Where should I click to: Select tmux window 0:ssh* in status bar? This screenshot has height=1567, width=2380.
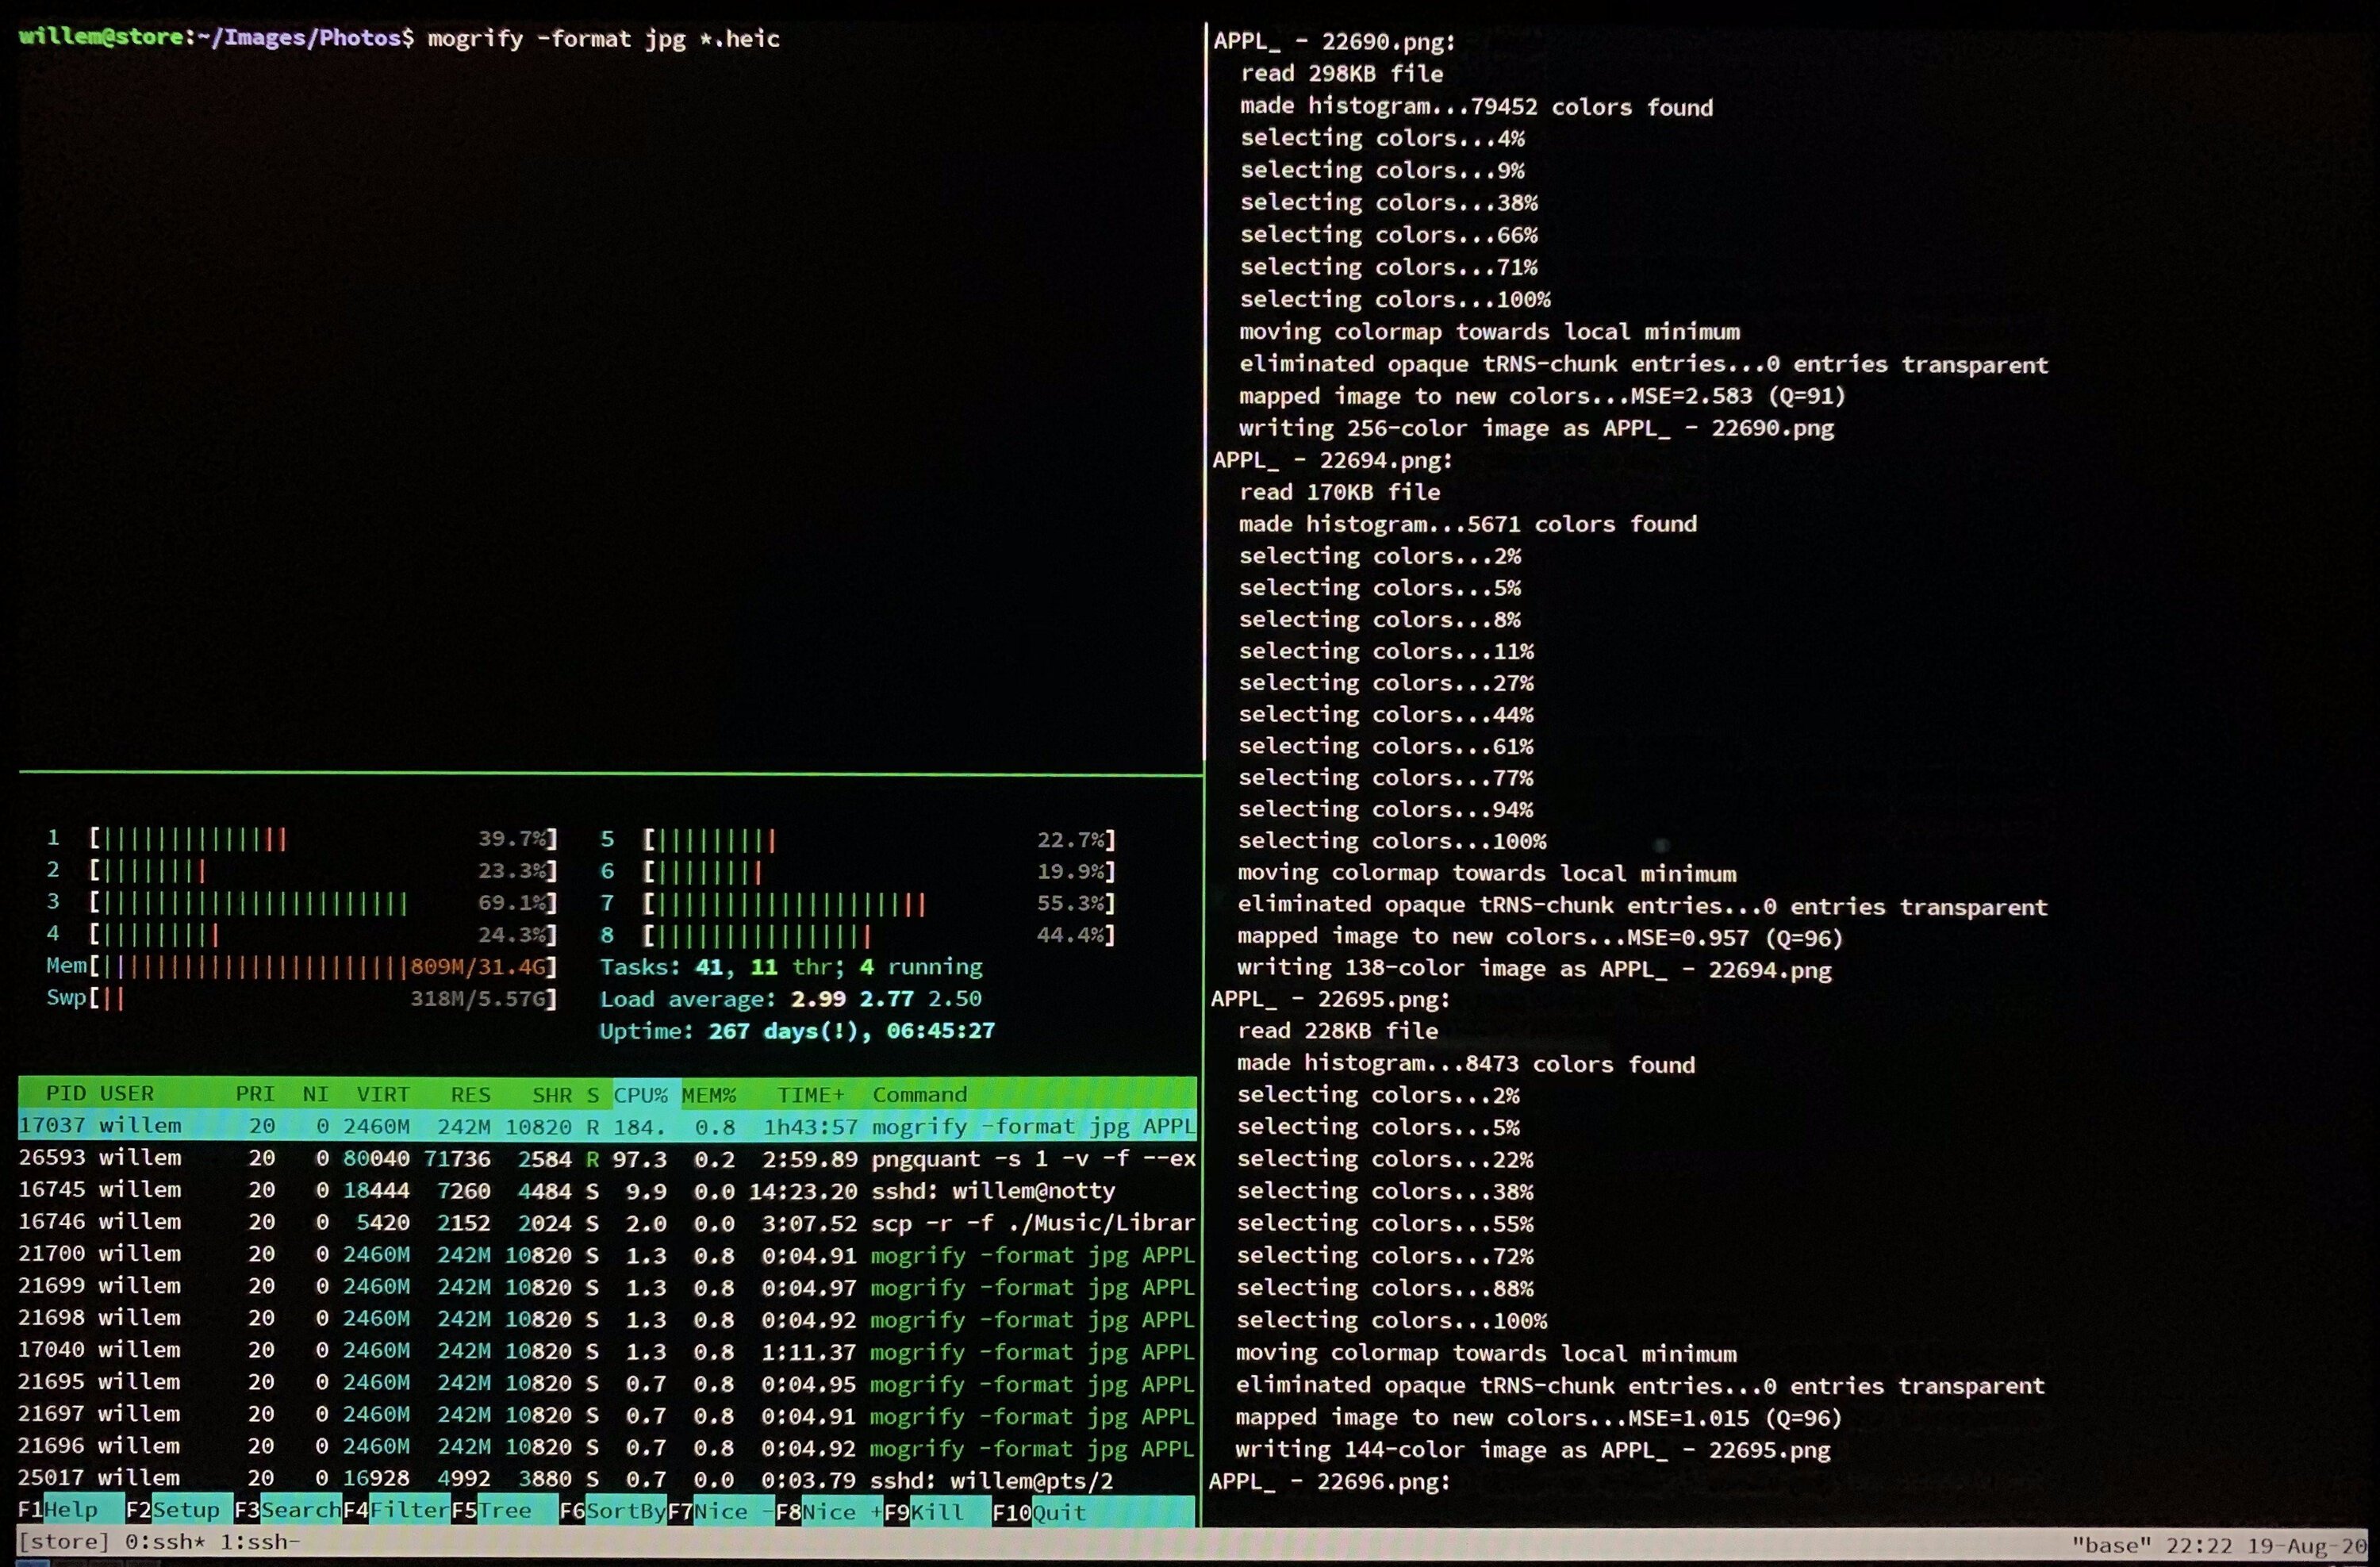165,1541
